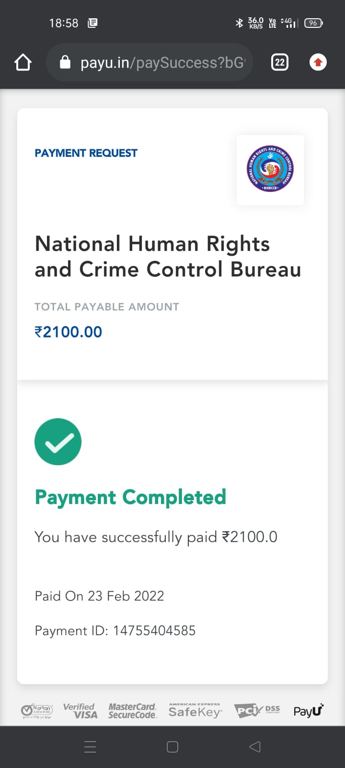Screen dimensions: 345x768
Task: Tap the American Express SafeKey badge
Action: [x=195, y=710]
